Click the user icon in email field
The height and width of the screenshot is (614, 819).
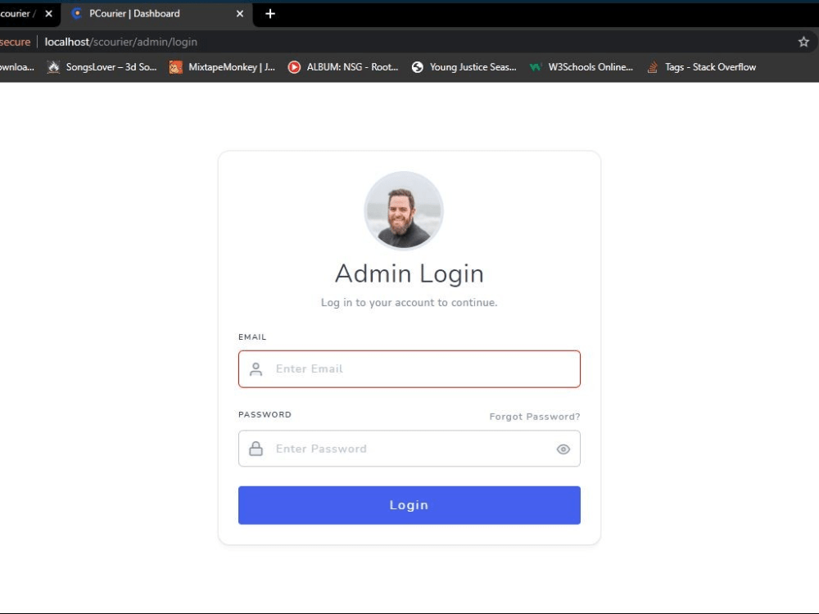(x=256, y=369)
